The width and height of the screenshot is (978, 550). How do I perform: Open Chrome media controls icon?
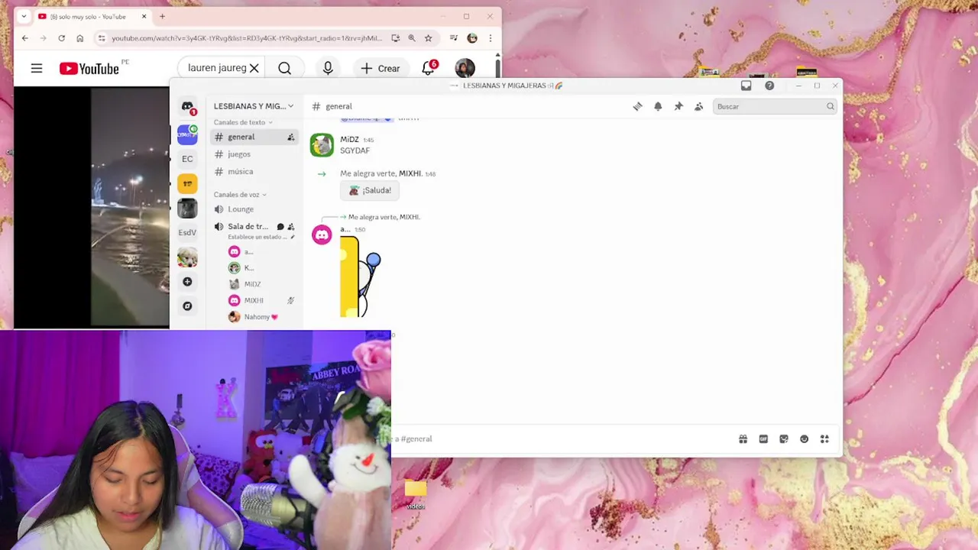click(453, 38)
